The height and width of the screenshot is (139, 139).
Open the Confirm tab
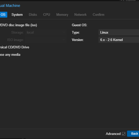99,14
